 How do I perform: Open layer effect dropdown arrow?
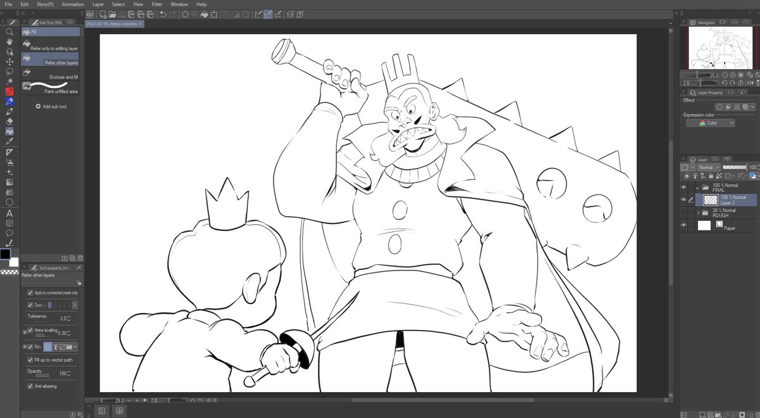pyautogui.click(x=753, y=107)
